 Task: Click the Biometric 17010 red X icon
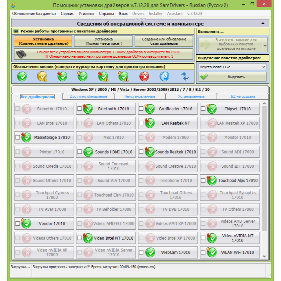[x=27, y=109]
